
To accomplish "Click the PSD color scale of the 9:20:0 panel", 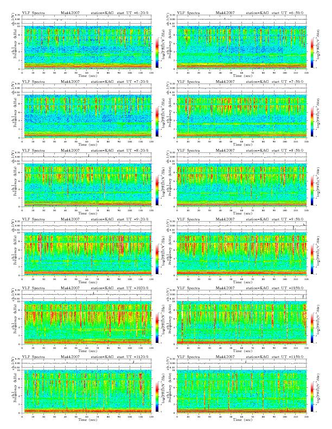I will point(157,259).
